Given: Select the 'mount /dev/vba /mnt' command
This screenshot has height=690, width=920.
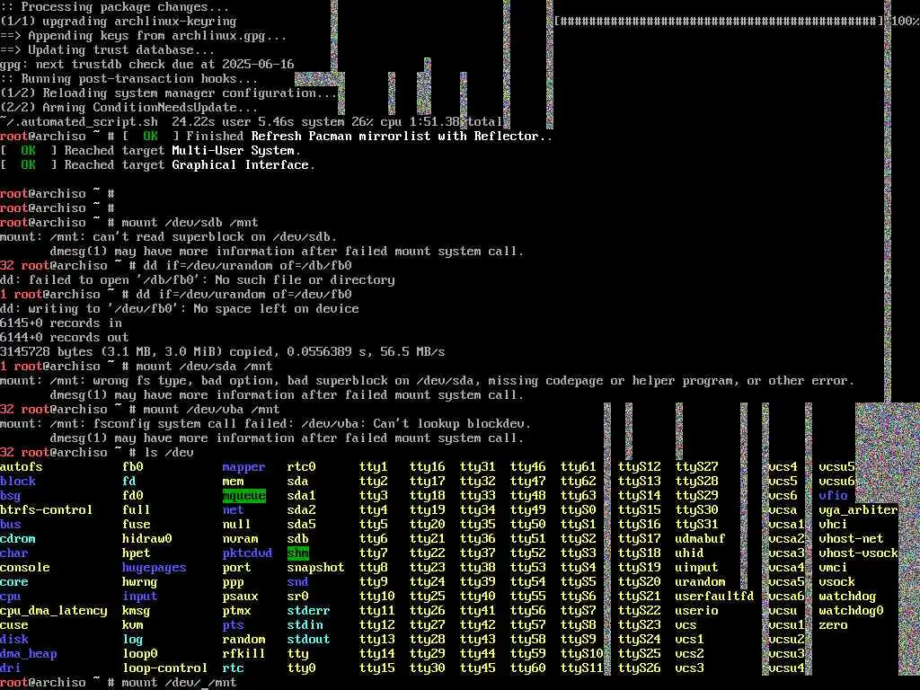Looking at the screenshot, I should [x=211, y=410].
